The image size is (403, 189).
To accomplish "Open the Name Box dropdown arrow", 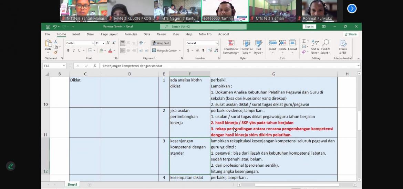I will pyautogui.click(x=64, y=66).
